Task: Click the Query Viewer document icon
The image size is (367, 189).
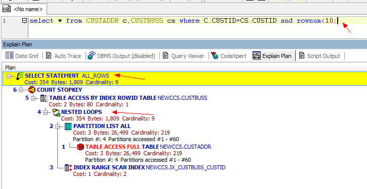Action: click(166, 55)
